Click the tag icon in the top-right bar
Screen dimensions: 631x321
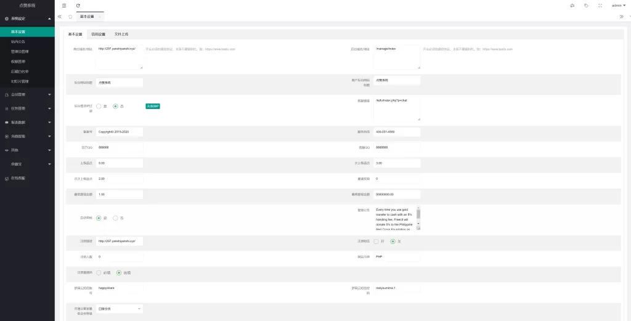pyautogui.click(x=585, y=6)
